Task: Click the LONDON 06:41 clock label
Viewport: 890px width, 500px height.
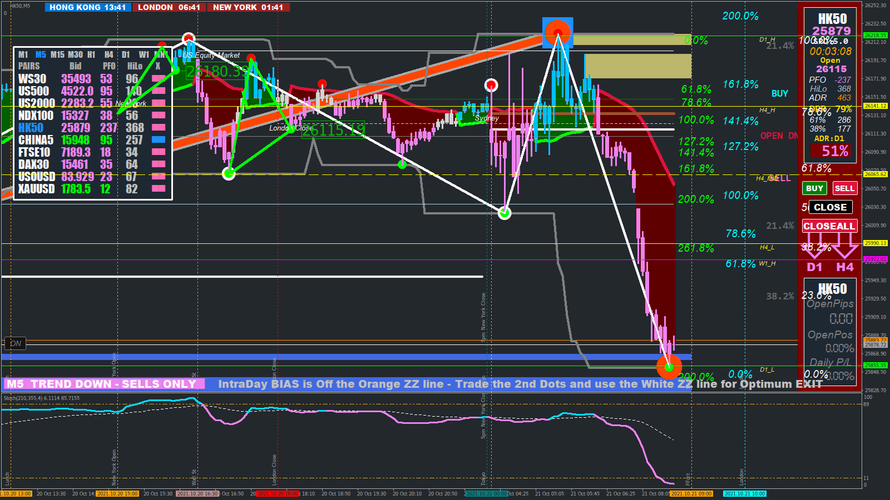Action: point(169,7)
